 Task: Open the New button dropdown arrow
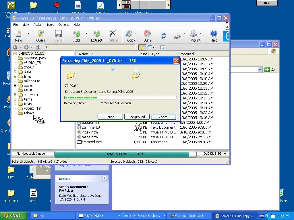coord(28,33)
